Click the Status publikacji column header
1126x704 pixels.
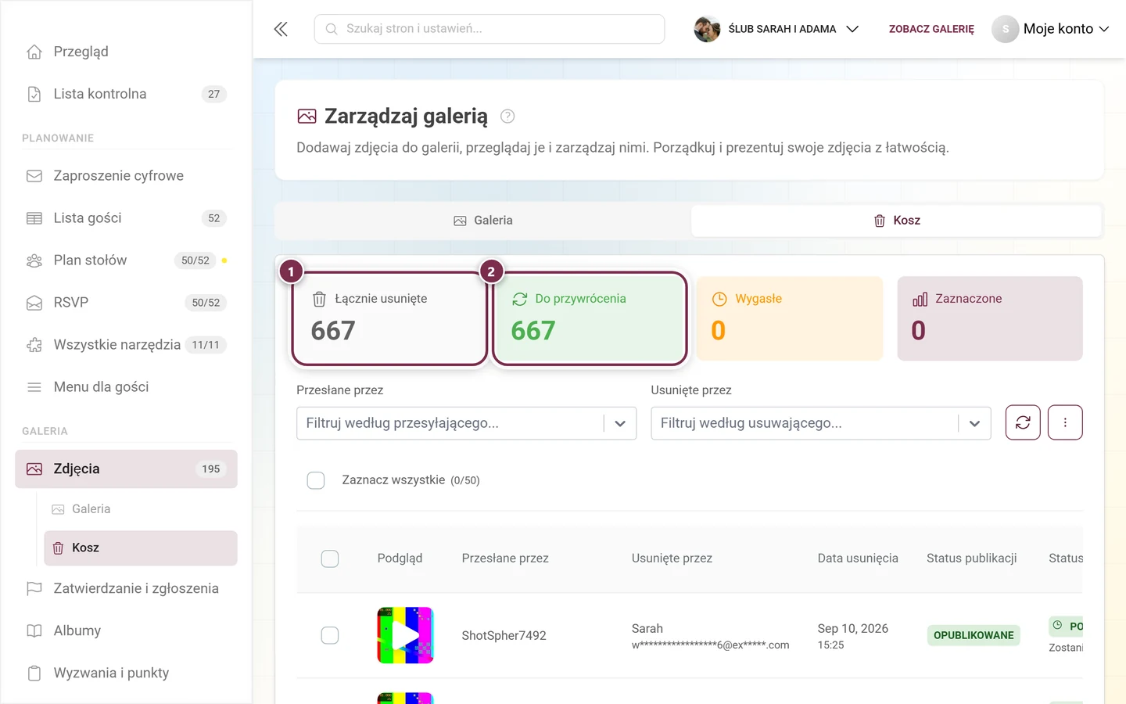pos(972,559)
